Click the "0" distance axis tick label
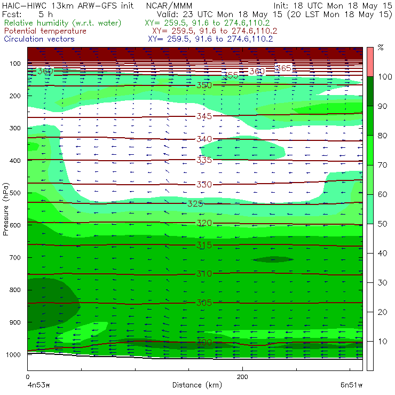395x395 pixels. coord(28,377)
